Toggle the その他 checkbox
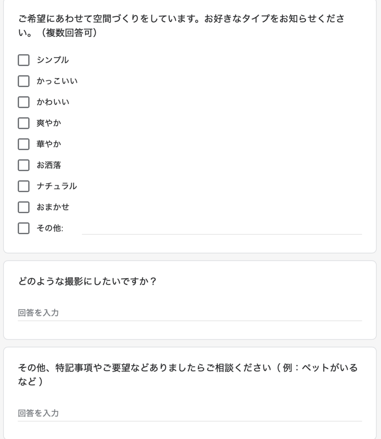This screenshot has height=439, width=381. (23, 228)
